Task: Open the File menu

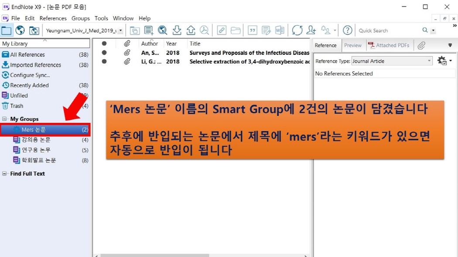Action: (x=15, y=18)
